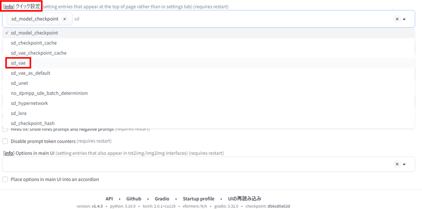422x209 pixels.
Task: Remove the sd_model_checkpoint tag with its x icon
Action: pyautogui.click(x=65, y=19)
